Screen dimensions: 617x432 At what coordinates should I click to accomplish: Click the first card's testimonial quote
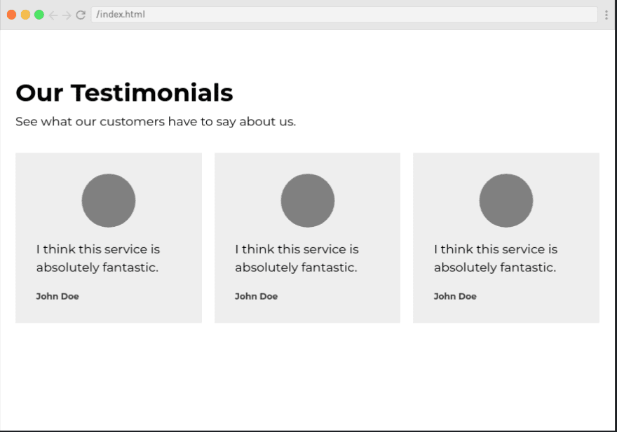pos(98,258)
